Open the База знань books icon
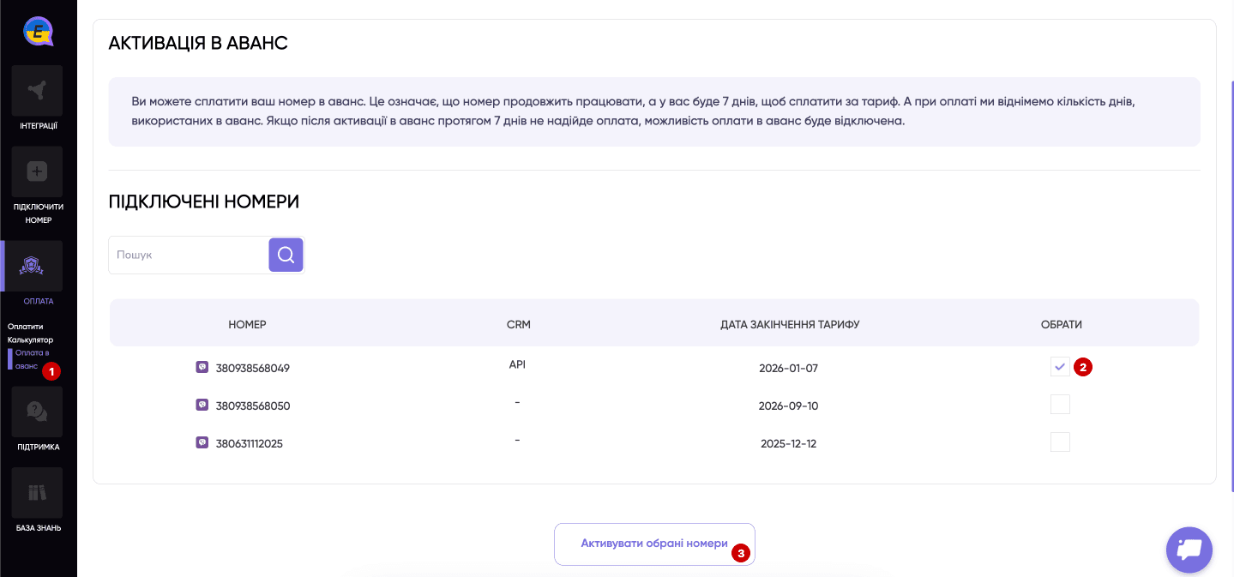This screenshot has height=577, width=1234. (x=38, y=493)
